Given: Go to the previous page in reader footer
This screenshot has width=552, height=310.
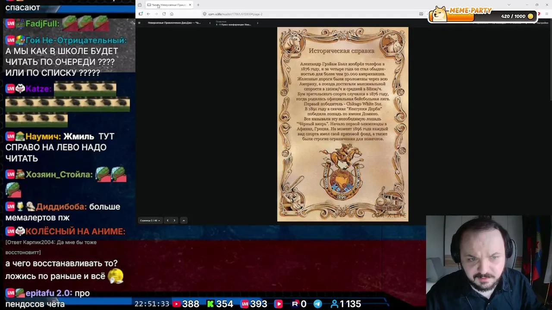Looking at the screenshot, I should 167,220.
